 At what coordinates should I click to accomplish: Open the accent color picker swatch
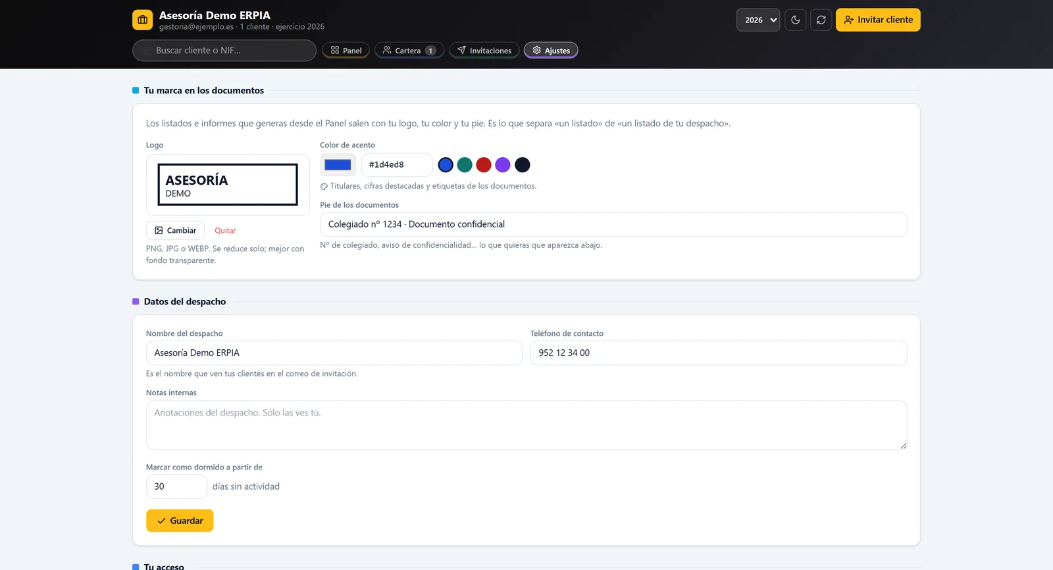click(x=338, y=165)
